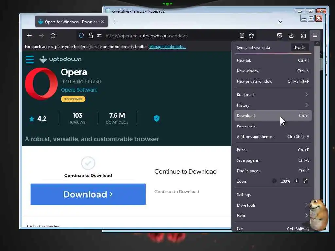Image resolution: width=335 pixels, height=251 pixels.
Task: Click Sign In in the menu
Action: [300, 48]
